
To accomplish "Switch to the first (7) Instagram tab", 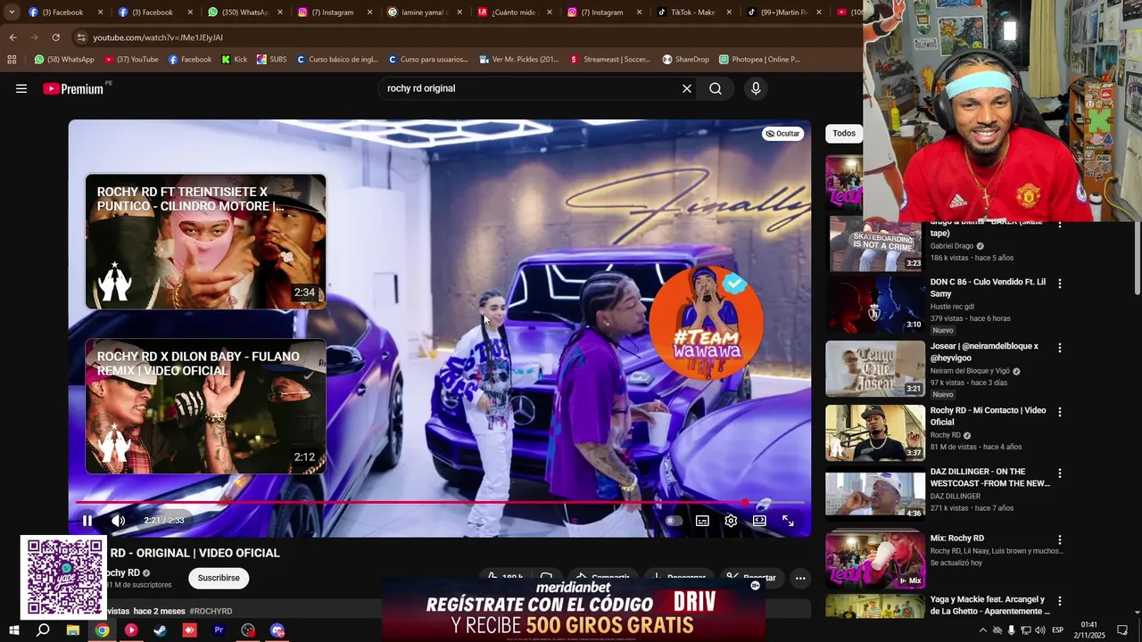I will click(x=332, y=12).
